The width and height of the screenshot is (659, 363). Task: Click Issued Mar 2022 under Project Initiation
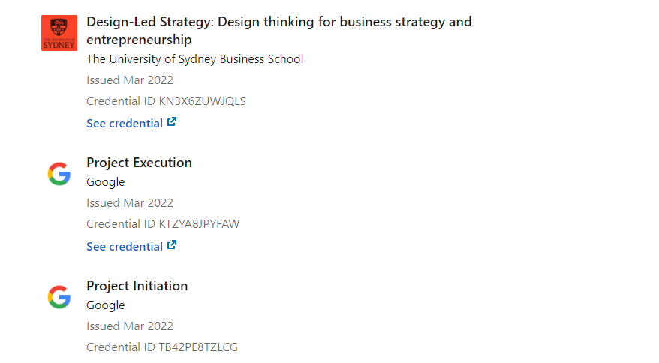(130, 326)
